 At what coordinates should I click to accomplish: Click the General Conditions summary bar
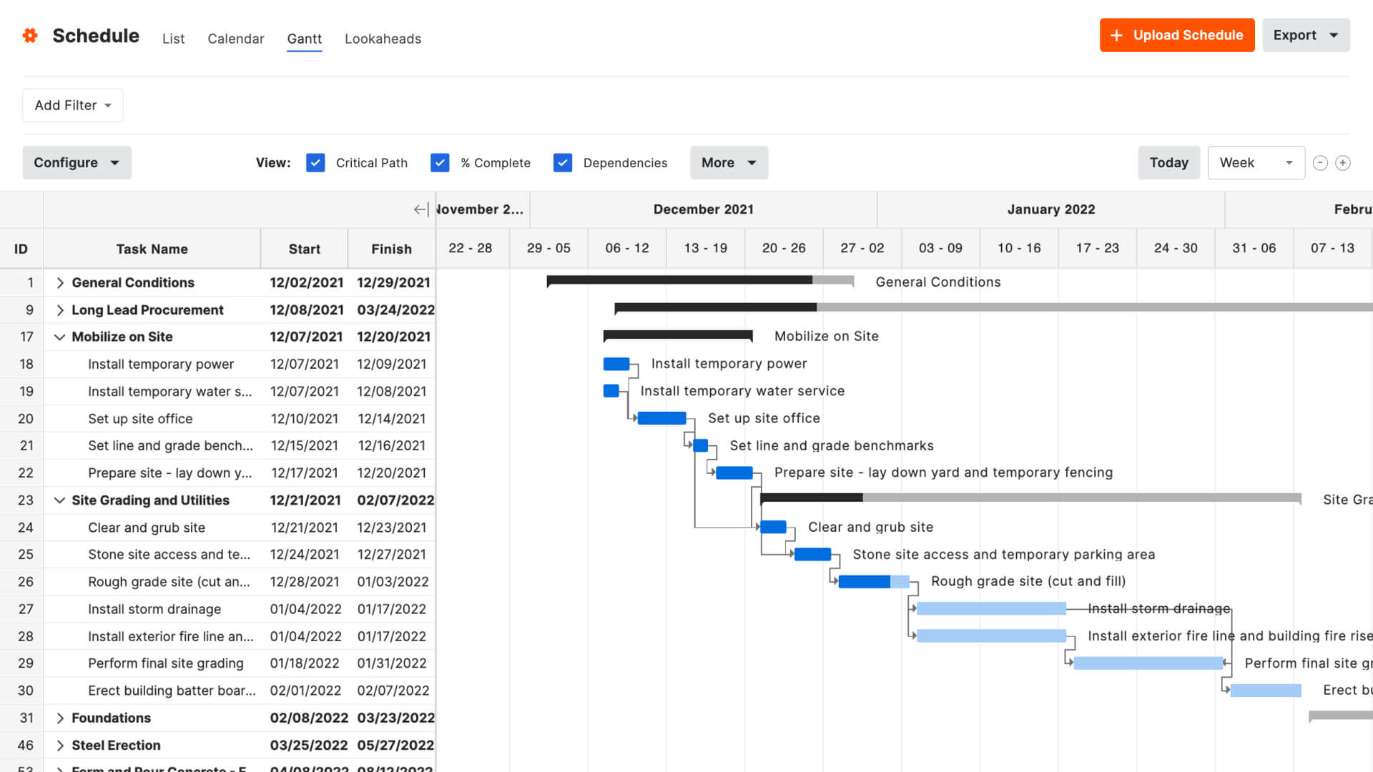tap(700, 281)
